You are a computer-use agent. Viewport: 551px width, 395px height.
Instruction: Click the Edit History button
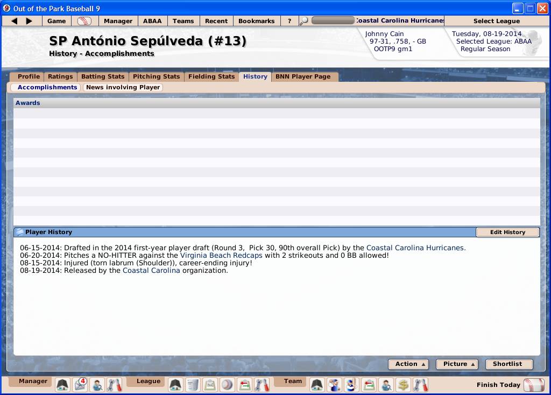pyautogui.click(x=508, y=232)
